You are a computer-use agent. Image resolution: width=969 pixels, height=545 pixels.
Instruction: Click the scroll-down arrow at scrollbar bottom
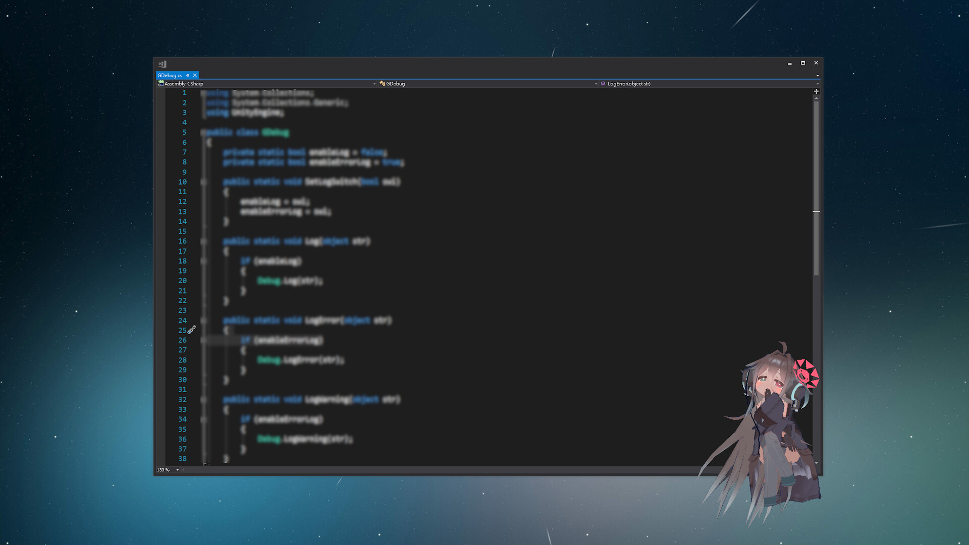817,462
